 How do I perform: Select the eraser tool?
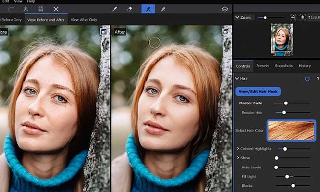(x=129, y=9)
